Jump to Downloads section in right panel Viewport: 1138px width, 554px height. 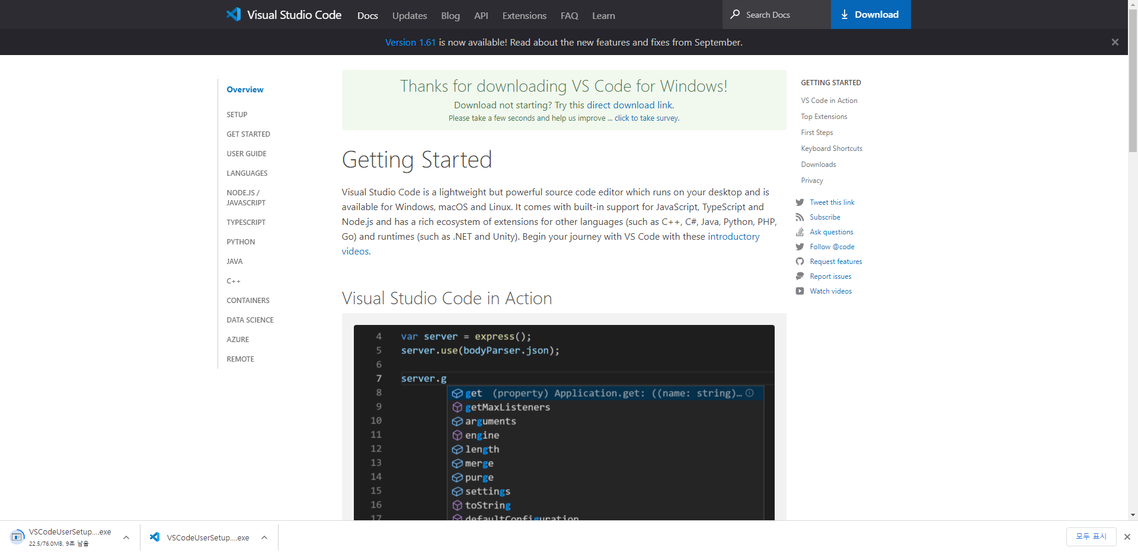(x=819, y=165)
